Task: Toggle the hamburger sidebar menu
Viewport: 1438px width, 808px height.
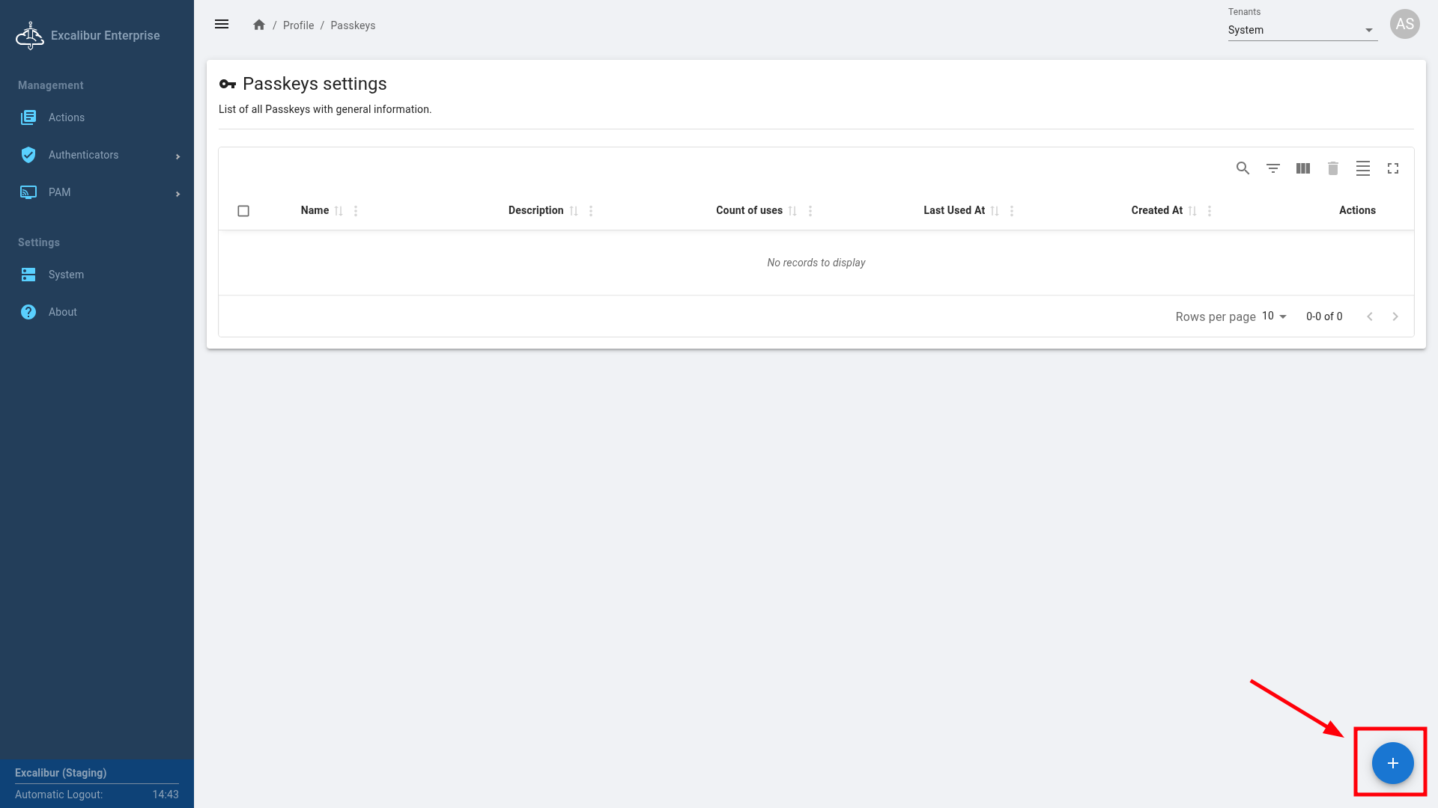Action: click(222, 25)
